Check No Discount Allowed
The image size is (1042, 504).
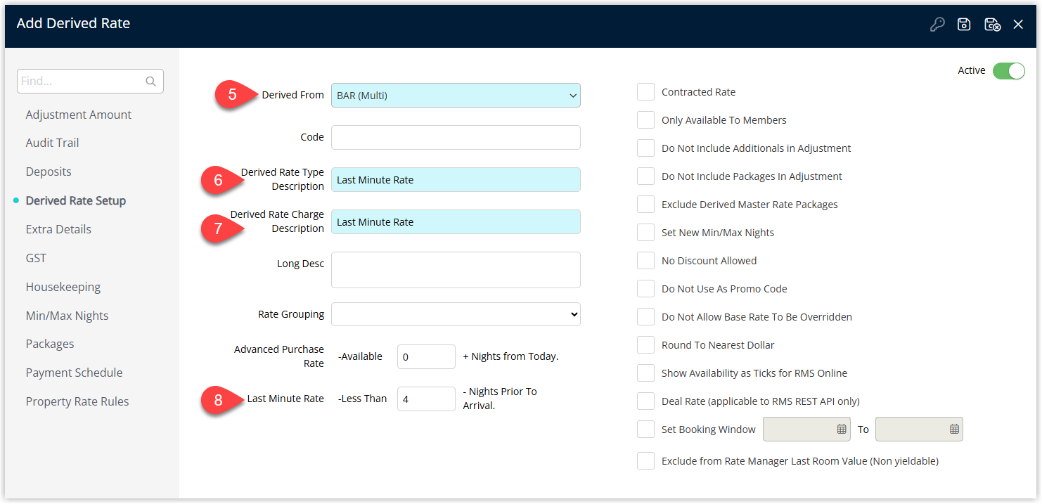coord(645,261)
